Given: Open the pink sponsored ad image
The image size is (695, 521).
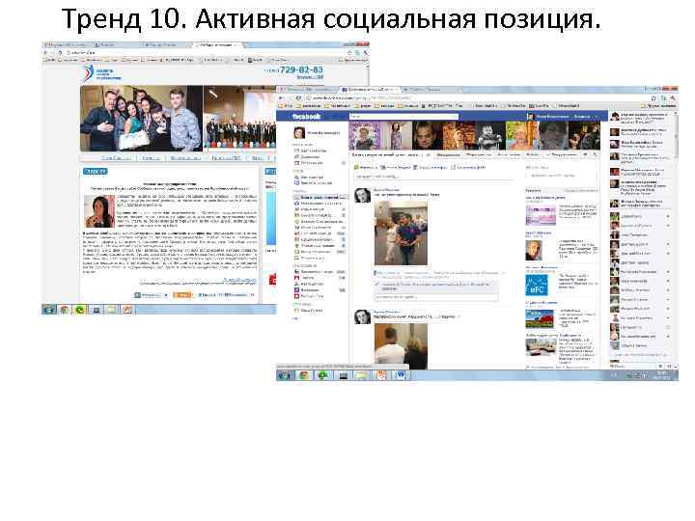Looking at the screenshot, I should tap(541, 215).
